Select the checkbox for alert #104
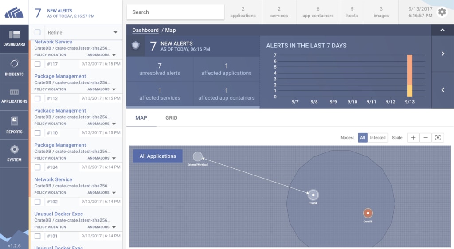Viewport: 454px width, 249px height. coord(38,167)
